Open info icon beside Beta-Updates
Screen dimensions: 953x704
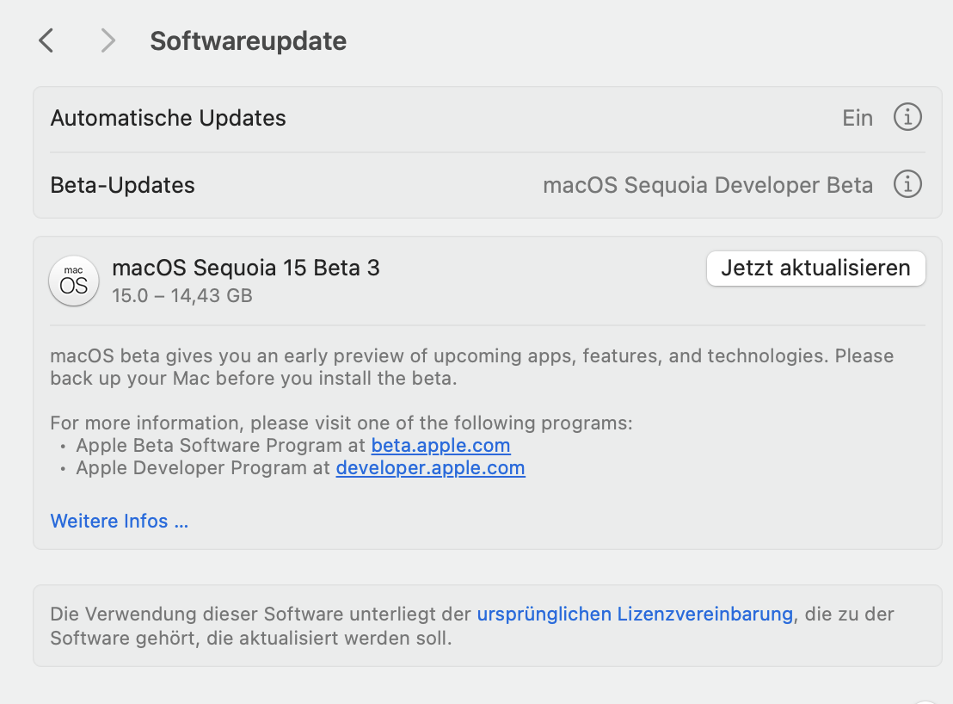(907, 184)
